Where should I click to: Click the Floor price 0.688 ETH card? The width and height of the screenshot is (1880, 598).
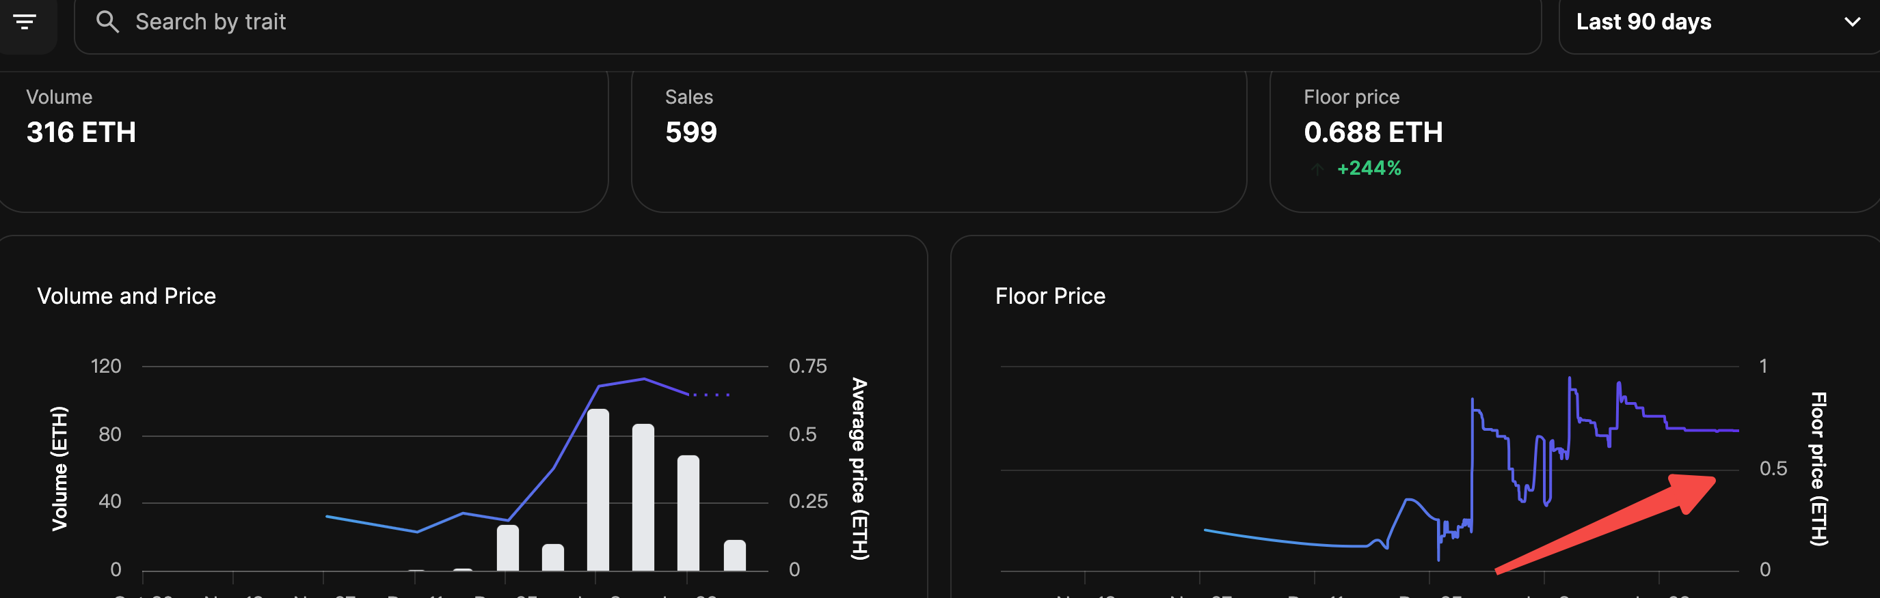pos(1575,142)
